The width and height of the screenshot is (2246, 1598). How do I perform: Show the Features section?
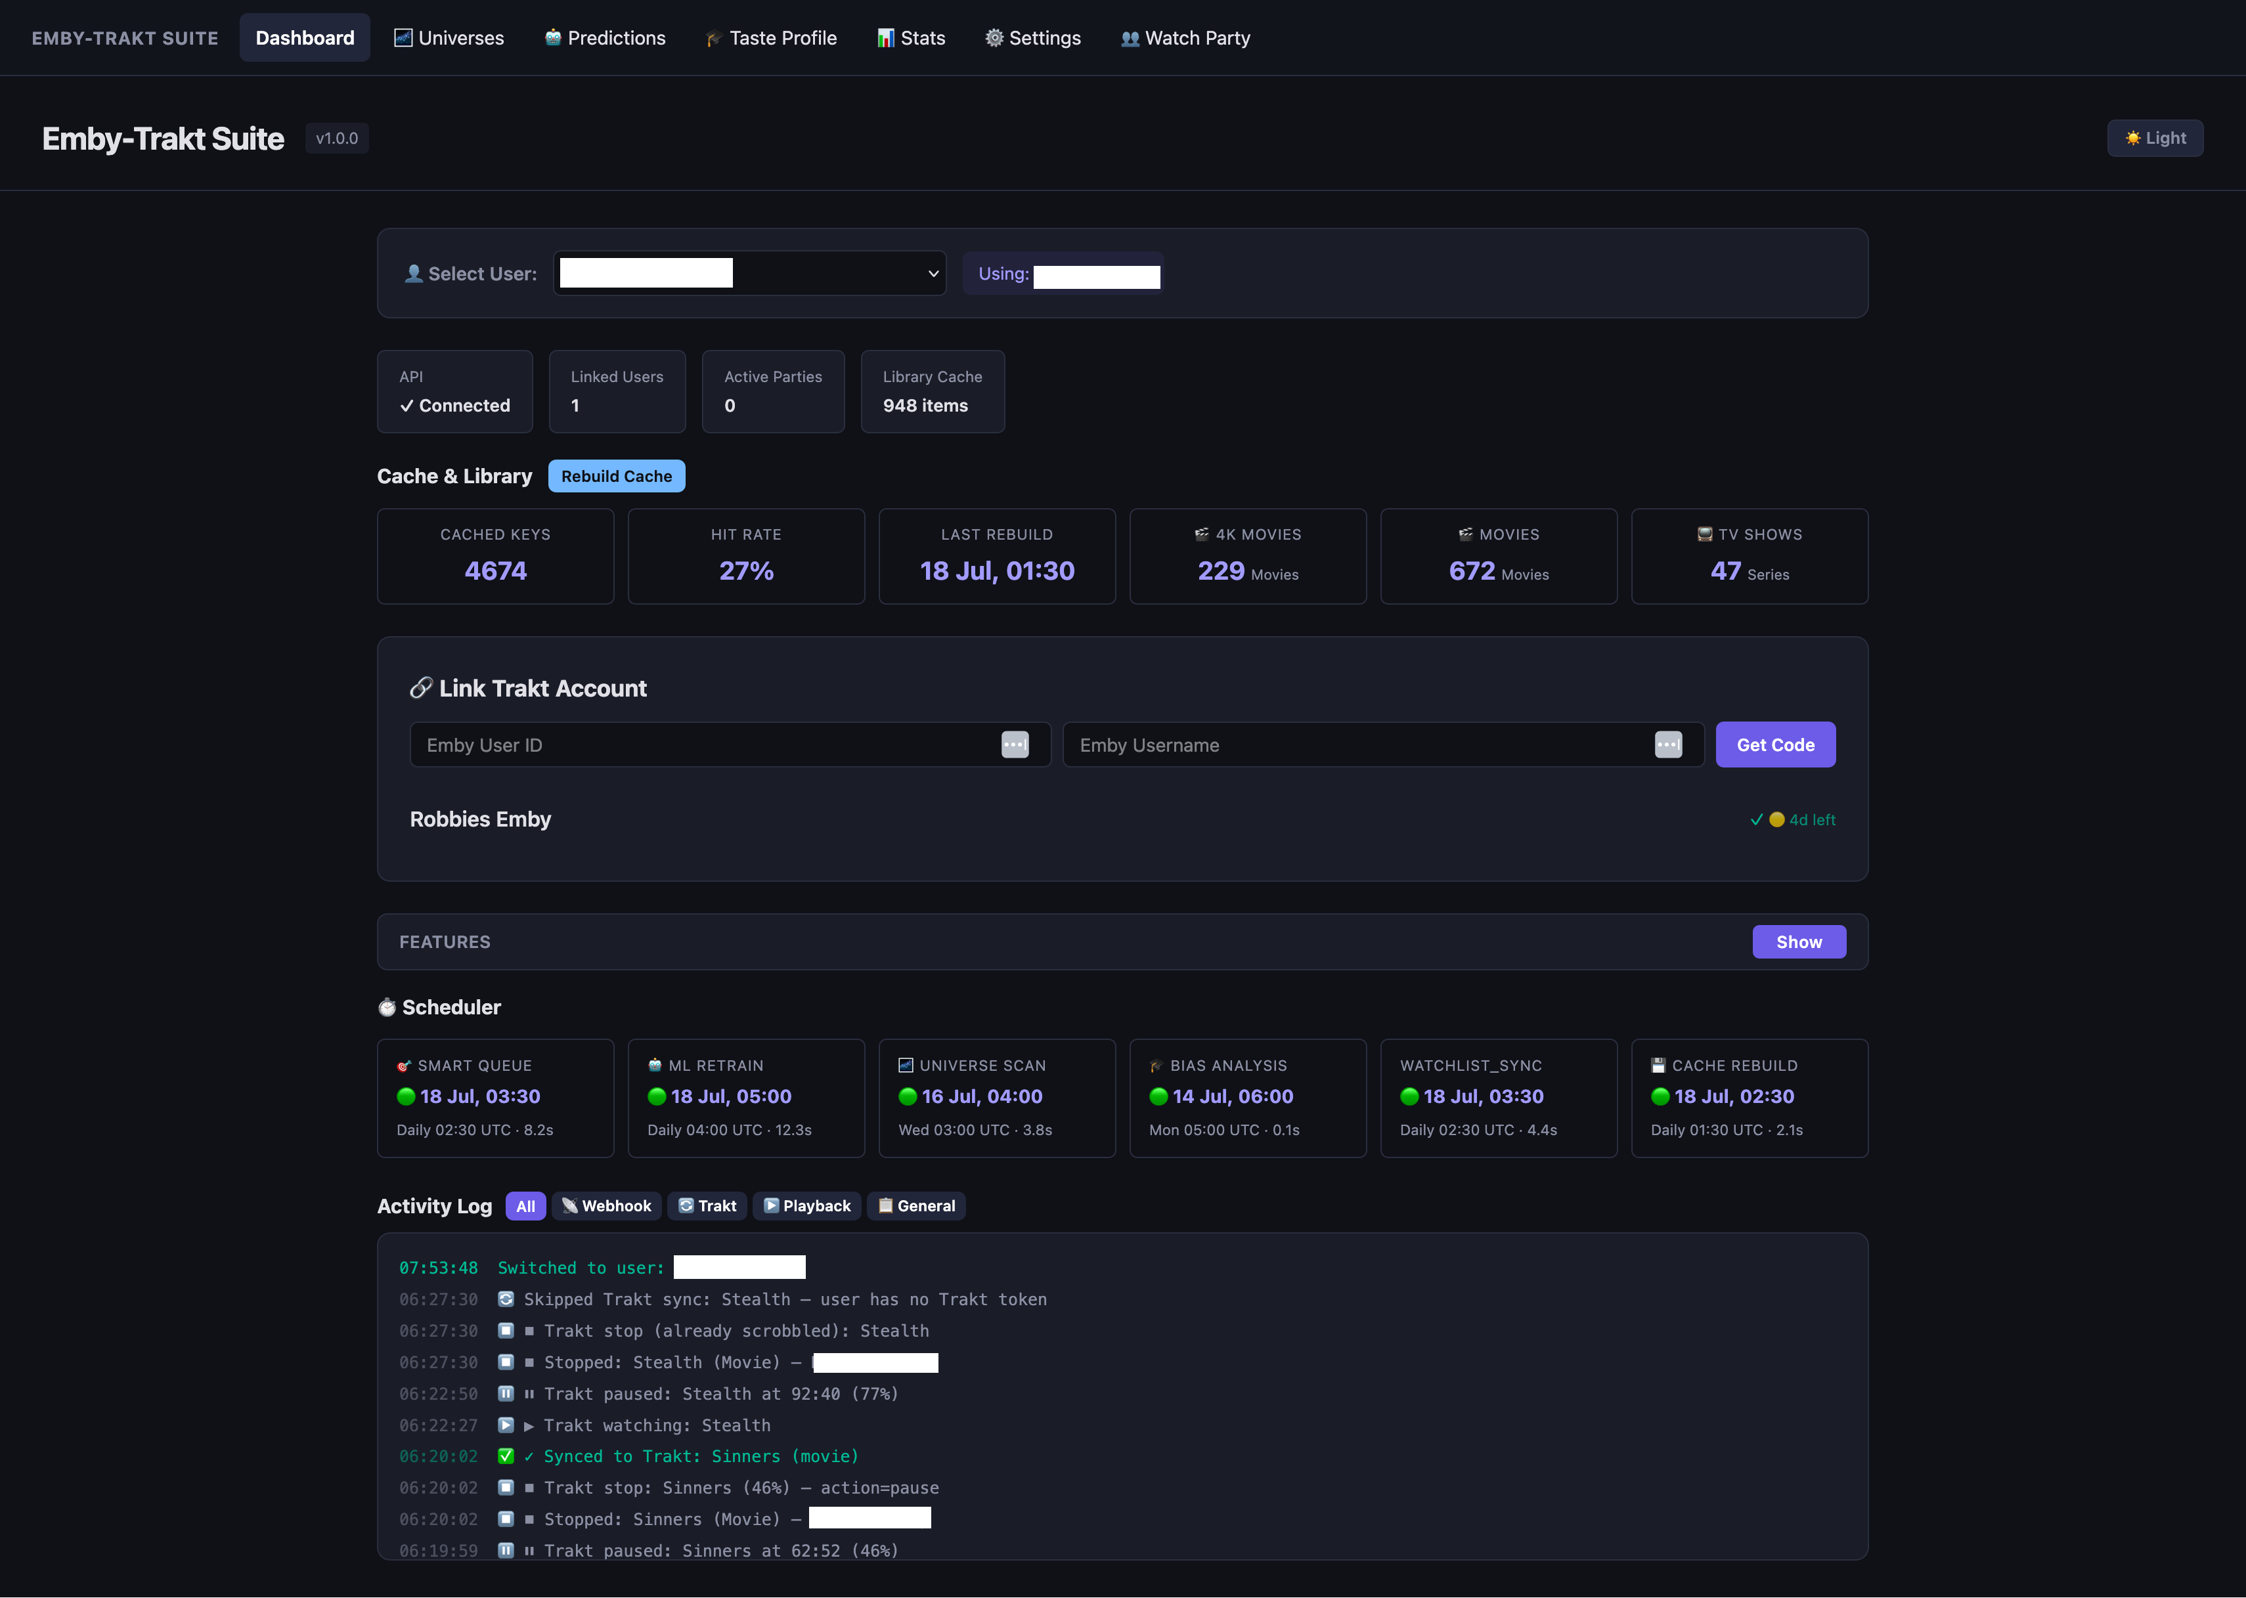click(1798, 941)
